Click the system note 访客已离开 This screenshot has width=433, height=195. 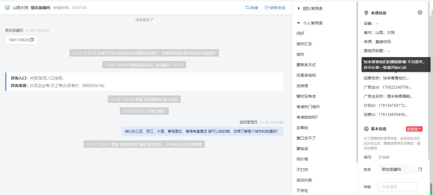pos(144,111)
